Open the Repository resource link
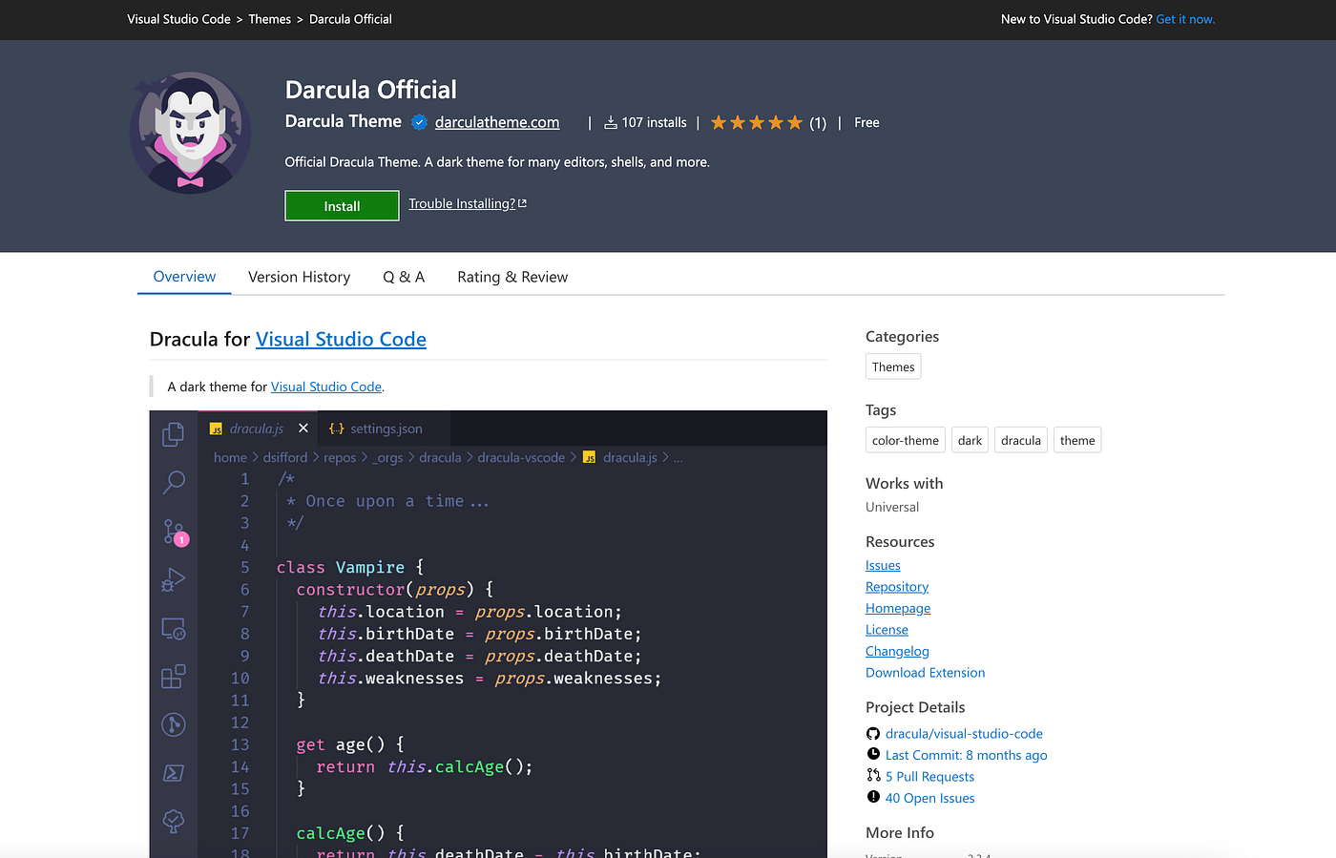This screenshot has width=1336, height=858. pos(897,587)
